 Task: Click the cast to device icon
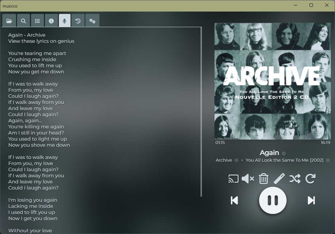pyautogui.click(x=233, y=179)
